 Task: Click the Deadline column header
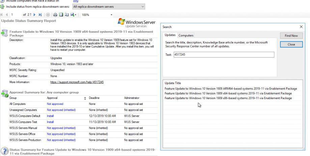(x=94, y=98)
